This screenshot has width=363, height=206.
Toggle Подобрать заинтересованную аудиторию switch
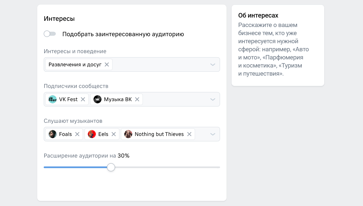(x=50, y=34)
